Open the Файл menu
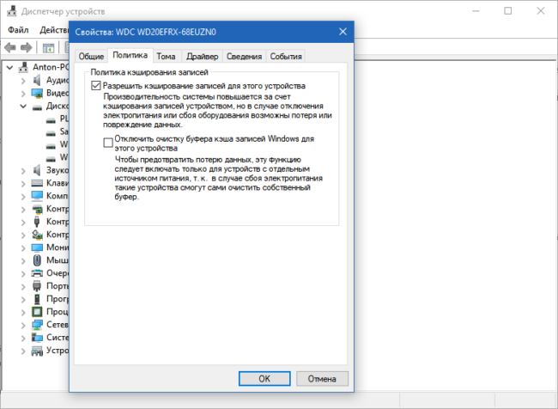The width and height of the screenshot is (558, 409). 18,30
